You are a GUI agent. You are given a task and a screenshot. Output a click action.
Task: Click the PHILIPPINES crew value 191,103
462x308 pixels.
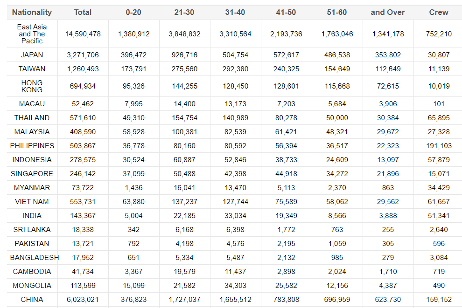439,146
